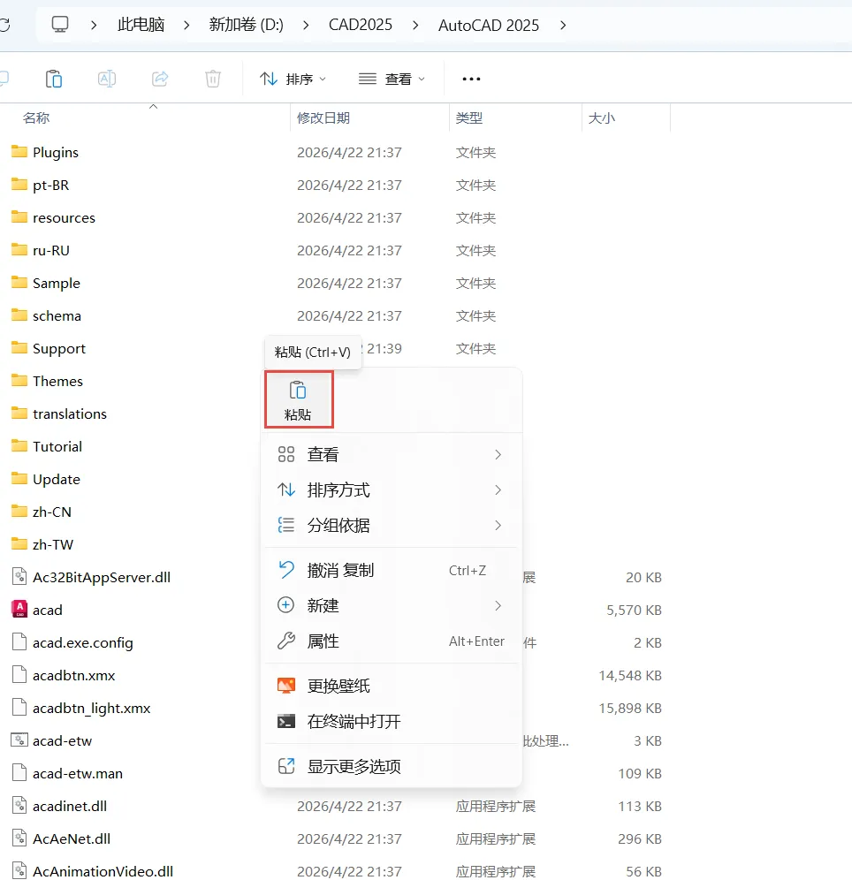The image size is (852, 880).
Task: Click the Rename icon in the toolbar
Action: coord(107,79)
